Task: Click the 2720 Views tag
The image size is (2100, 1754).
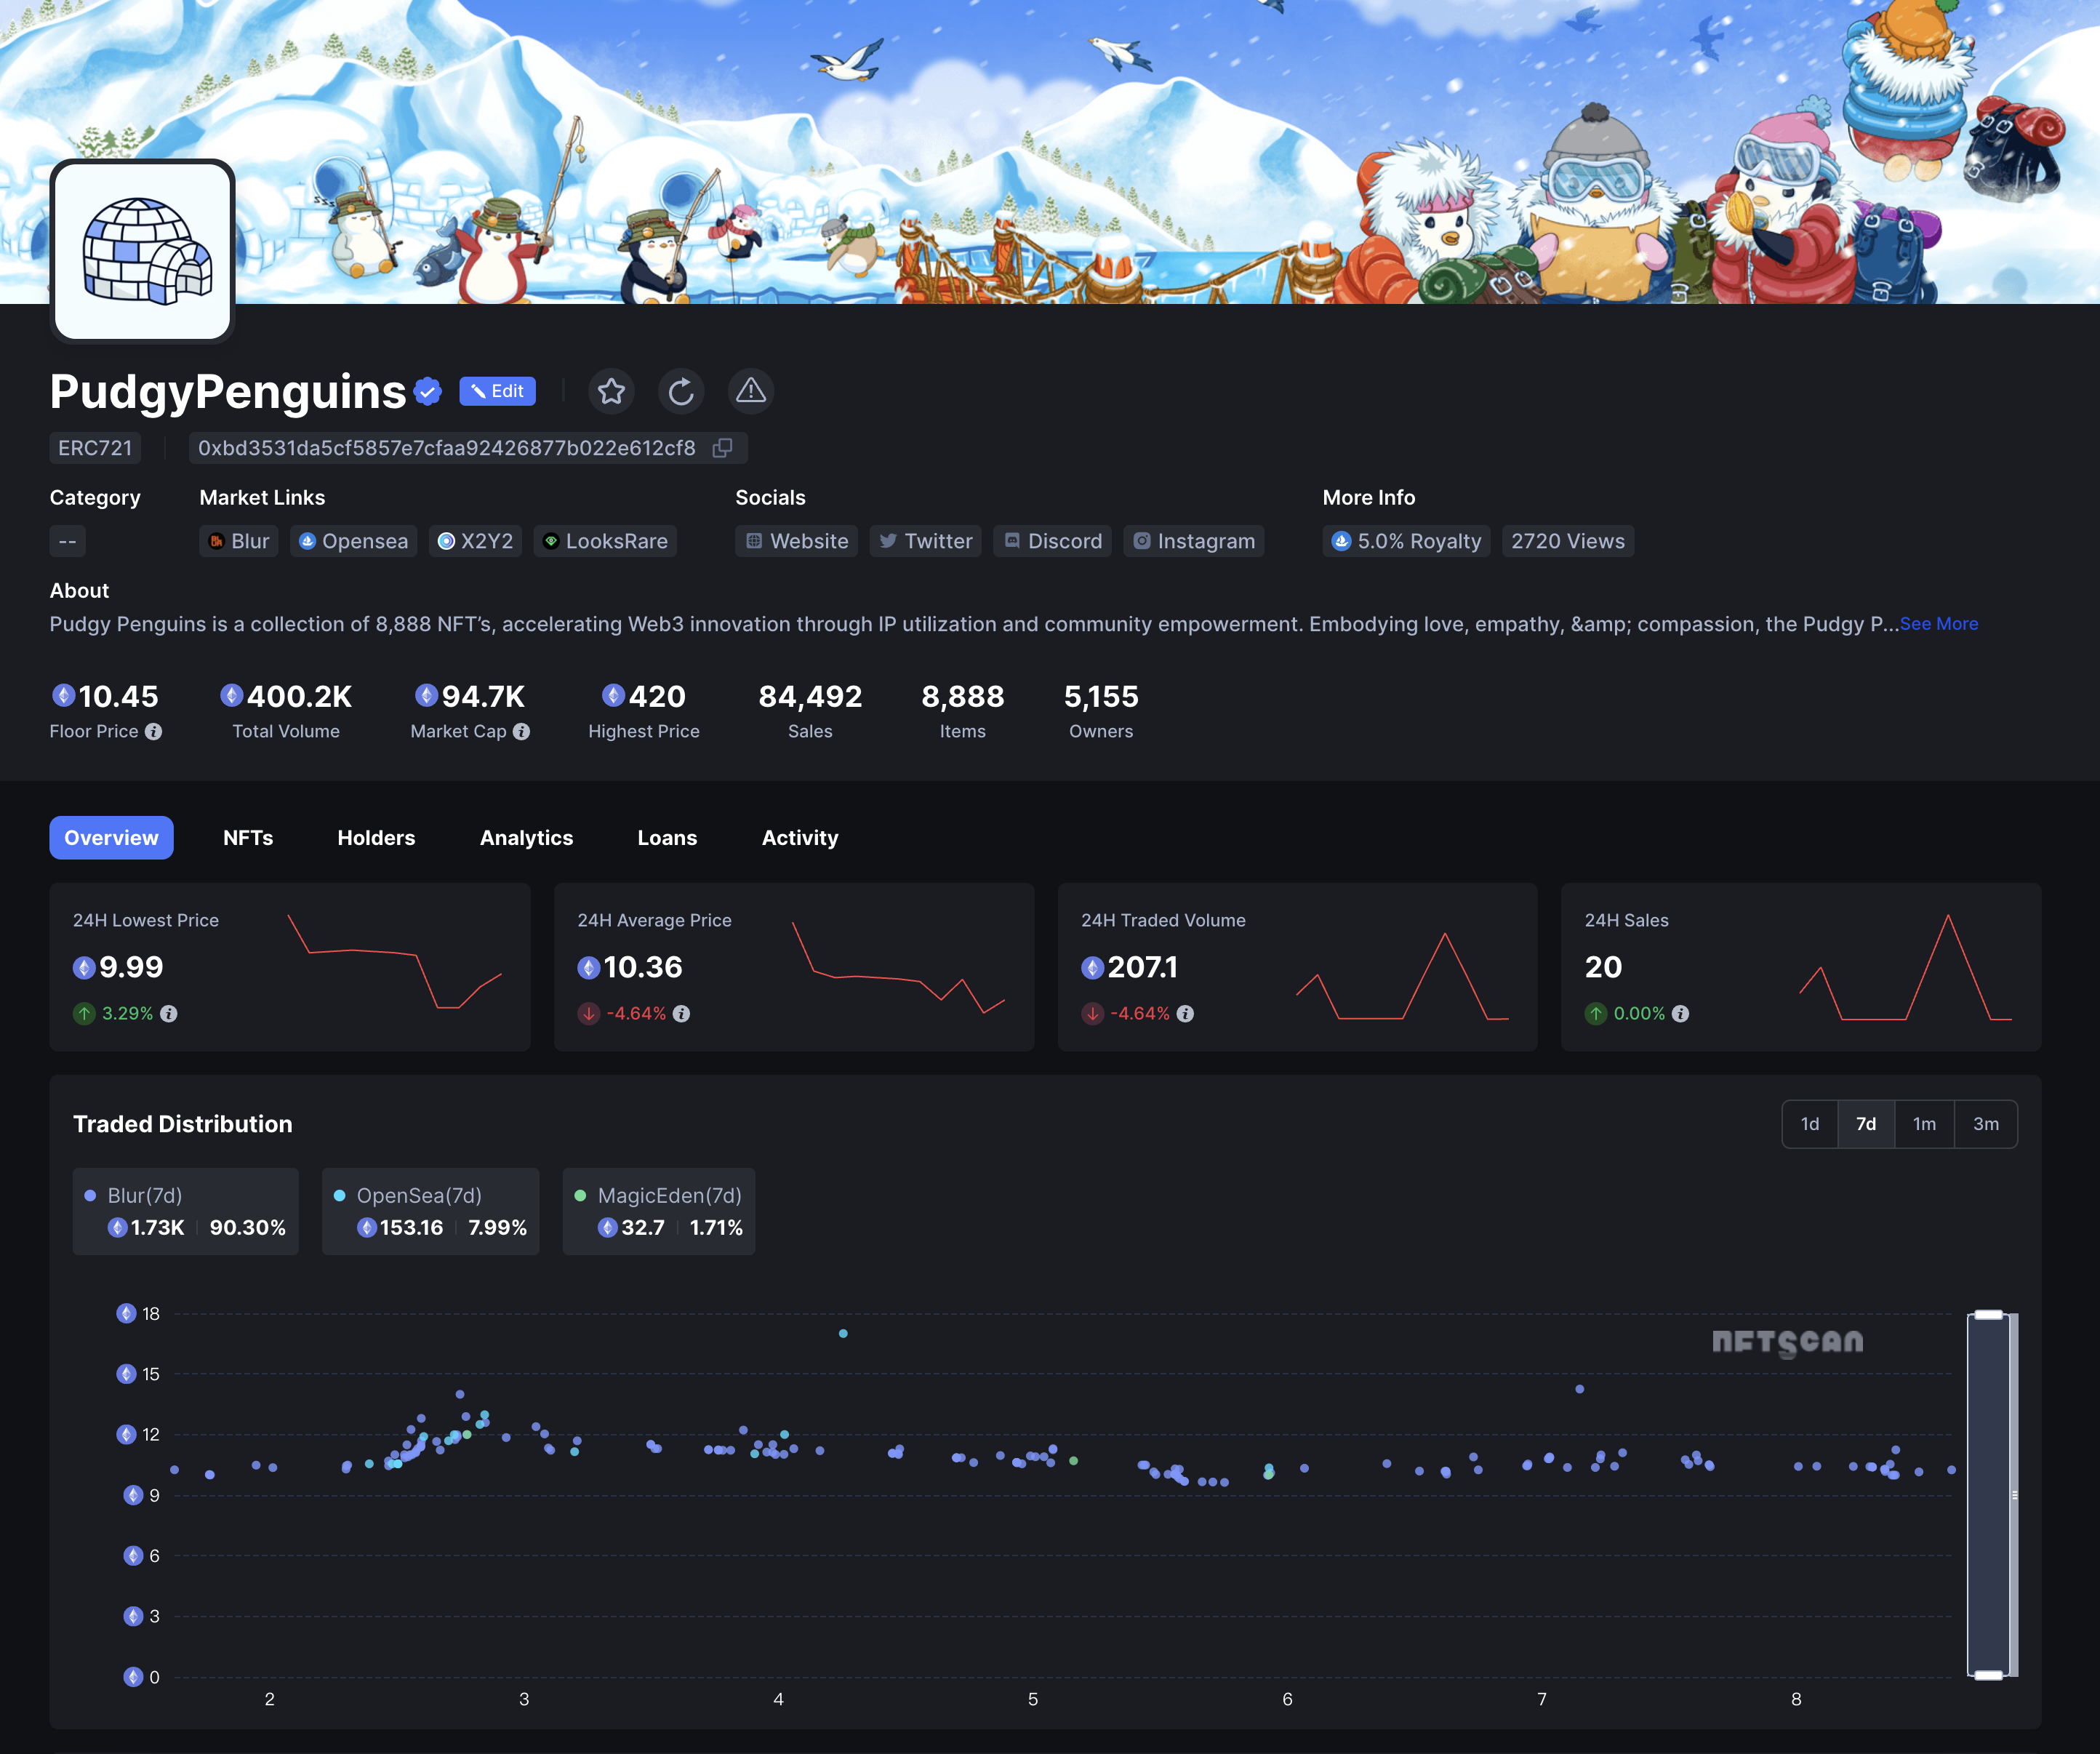Action: coord(1567,541)
